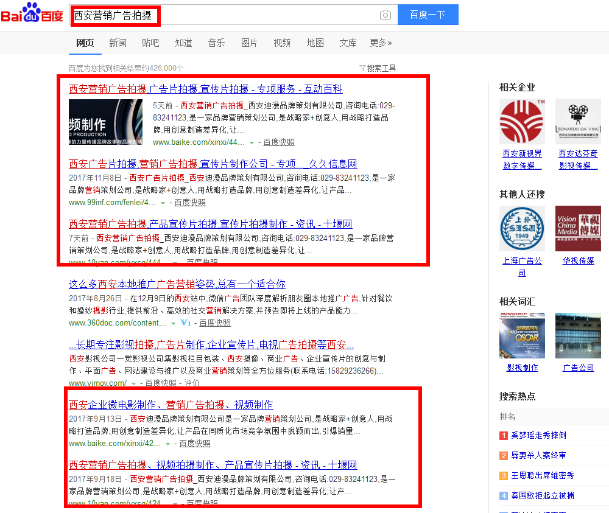
Task: Open the 影视制作 related term link
Action: [522, 368]
